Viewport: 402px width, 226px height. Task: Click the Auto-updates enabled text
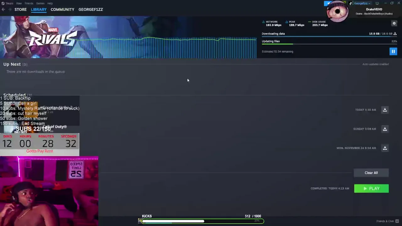376,64
